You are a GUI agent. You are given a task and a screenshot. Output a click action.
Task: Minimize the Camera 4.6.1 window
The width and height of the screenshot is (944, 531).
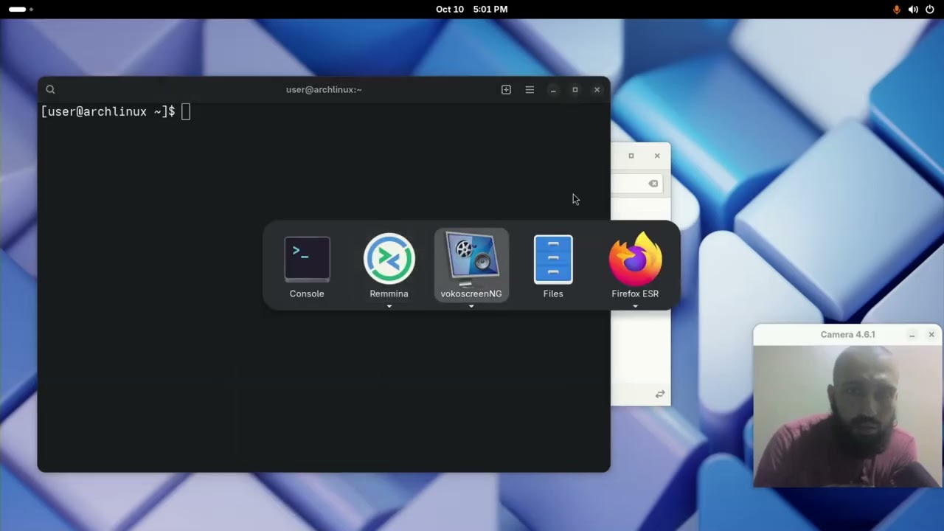(912, 335)
